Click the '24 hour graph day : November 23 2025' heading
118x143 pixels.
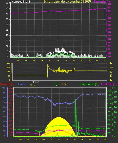pos(67,1)
